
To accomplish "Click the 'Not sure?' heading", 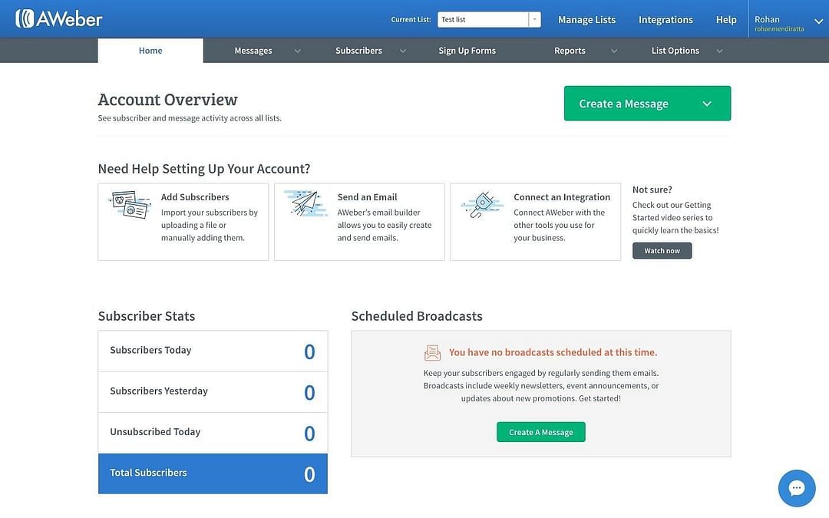I will (652, 190).
